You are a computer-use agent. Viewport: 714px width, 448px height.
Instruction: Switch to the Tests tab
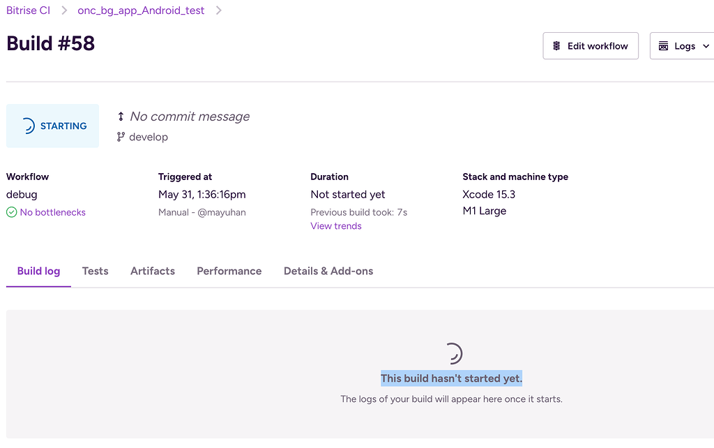[x=95, y=271]
